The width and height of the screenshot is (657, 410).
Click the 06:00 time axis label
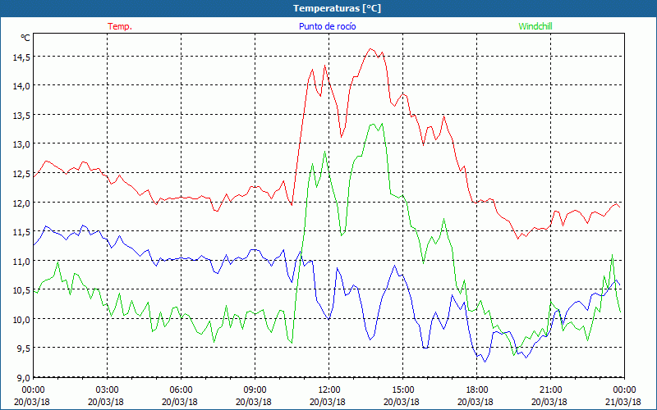pyautogui.click(x=181, y=390)
